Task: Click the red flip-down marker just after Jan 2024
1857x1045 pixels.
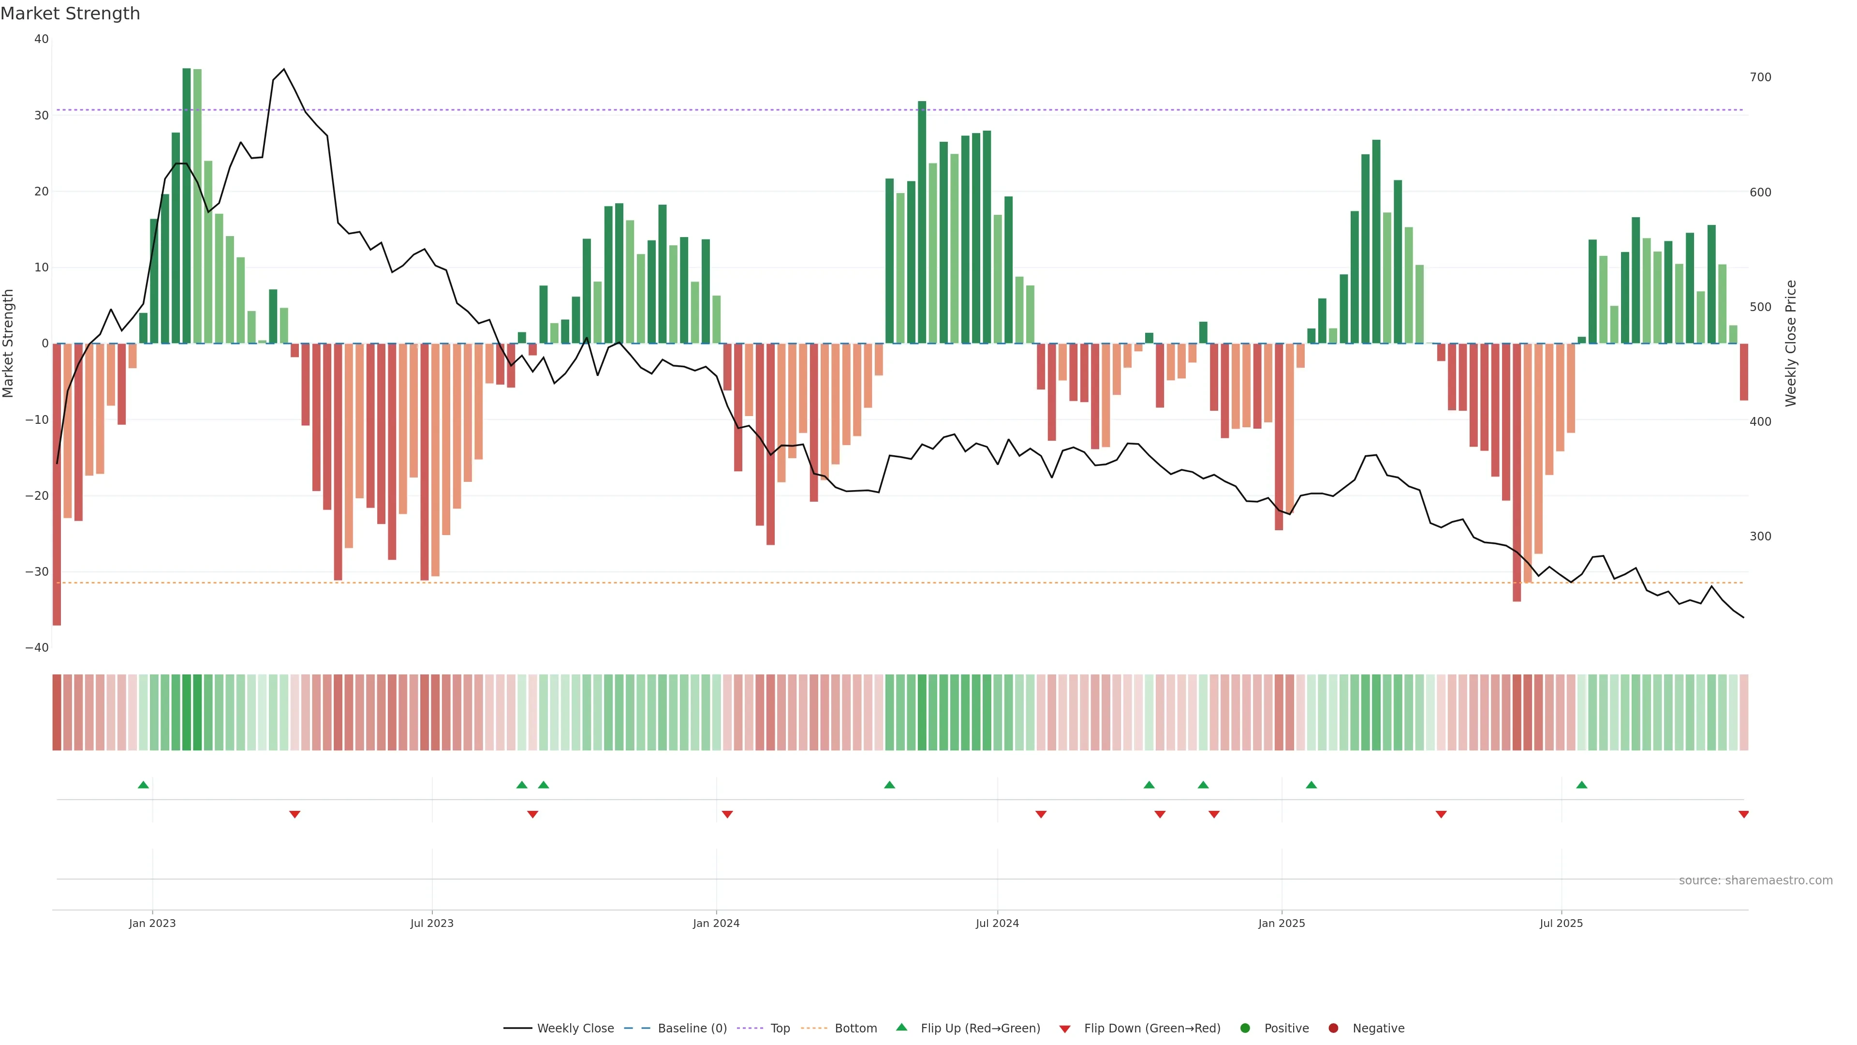Action: click(727, 814)
